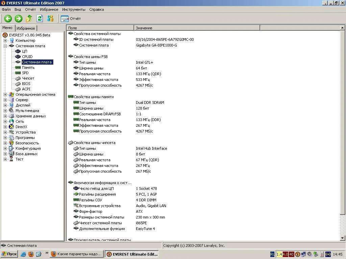Click the Конфигурация icon in tree

click(x=11, y=148)
